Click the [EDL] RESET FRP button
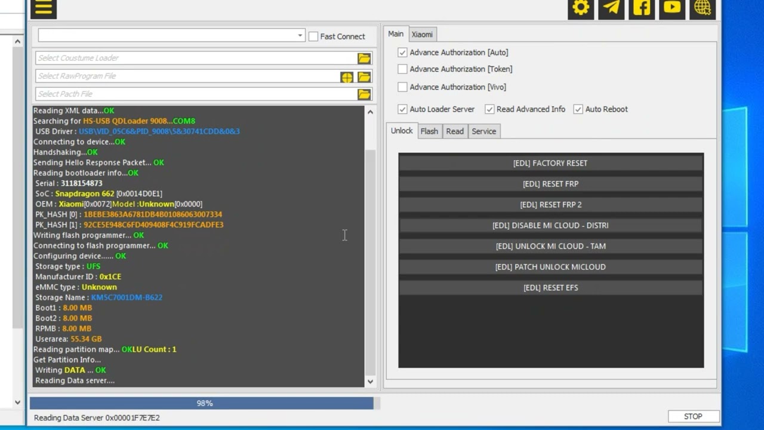 click(x=550, y=184)
